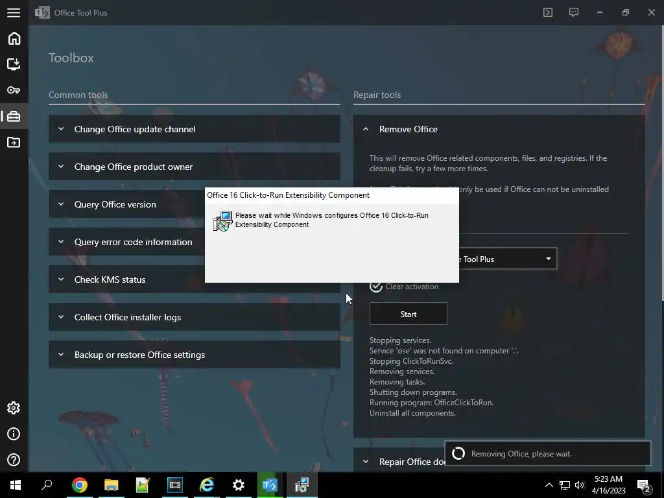Viewport: 664px width, 498px height.
Task: Open the notification center icon
Action: point(643,485)
